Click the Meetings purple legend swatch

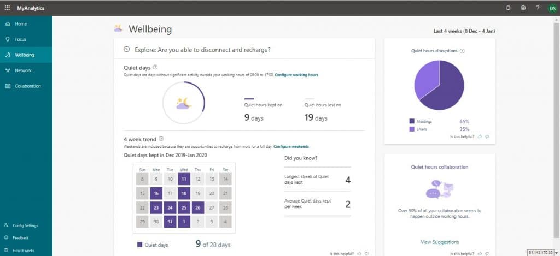tap(412, 121)
